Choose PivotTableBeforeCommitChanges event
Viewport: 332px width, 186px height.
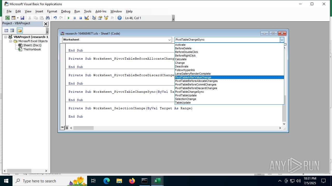(x=229, y=84)
